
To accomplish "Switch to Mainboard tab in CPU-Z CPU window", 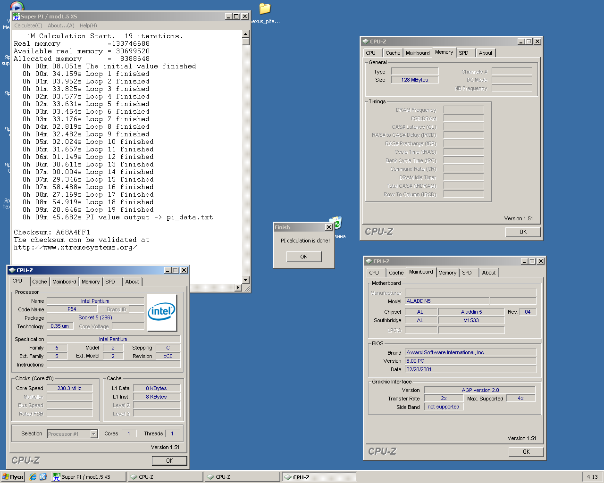I will click(x=64, y=282).
